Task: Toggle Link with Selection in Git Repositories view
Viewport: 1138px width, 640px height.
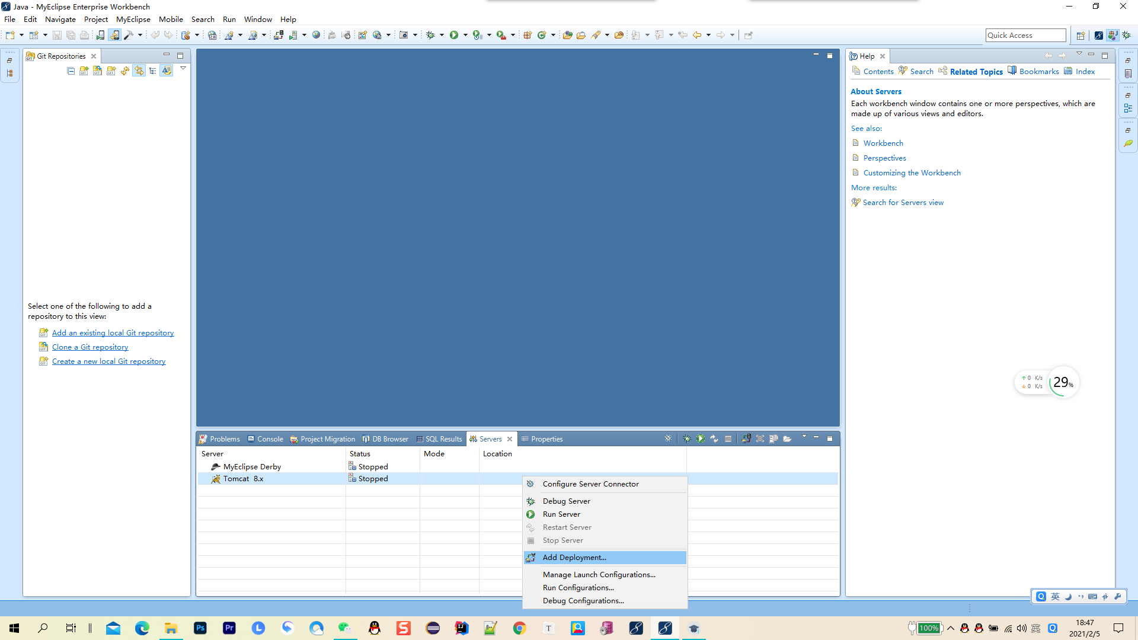Action: (139, 71)
